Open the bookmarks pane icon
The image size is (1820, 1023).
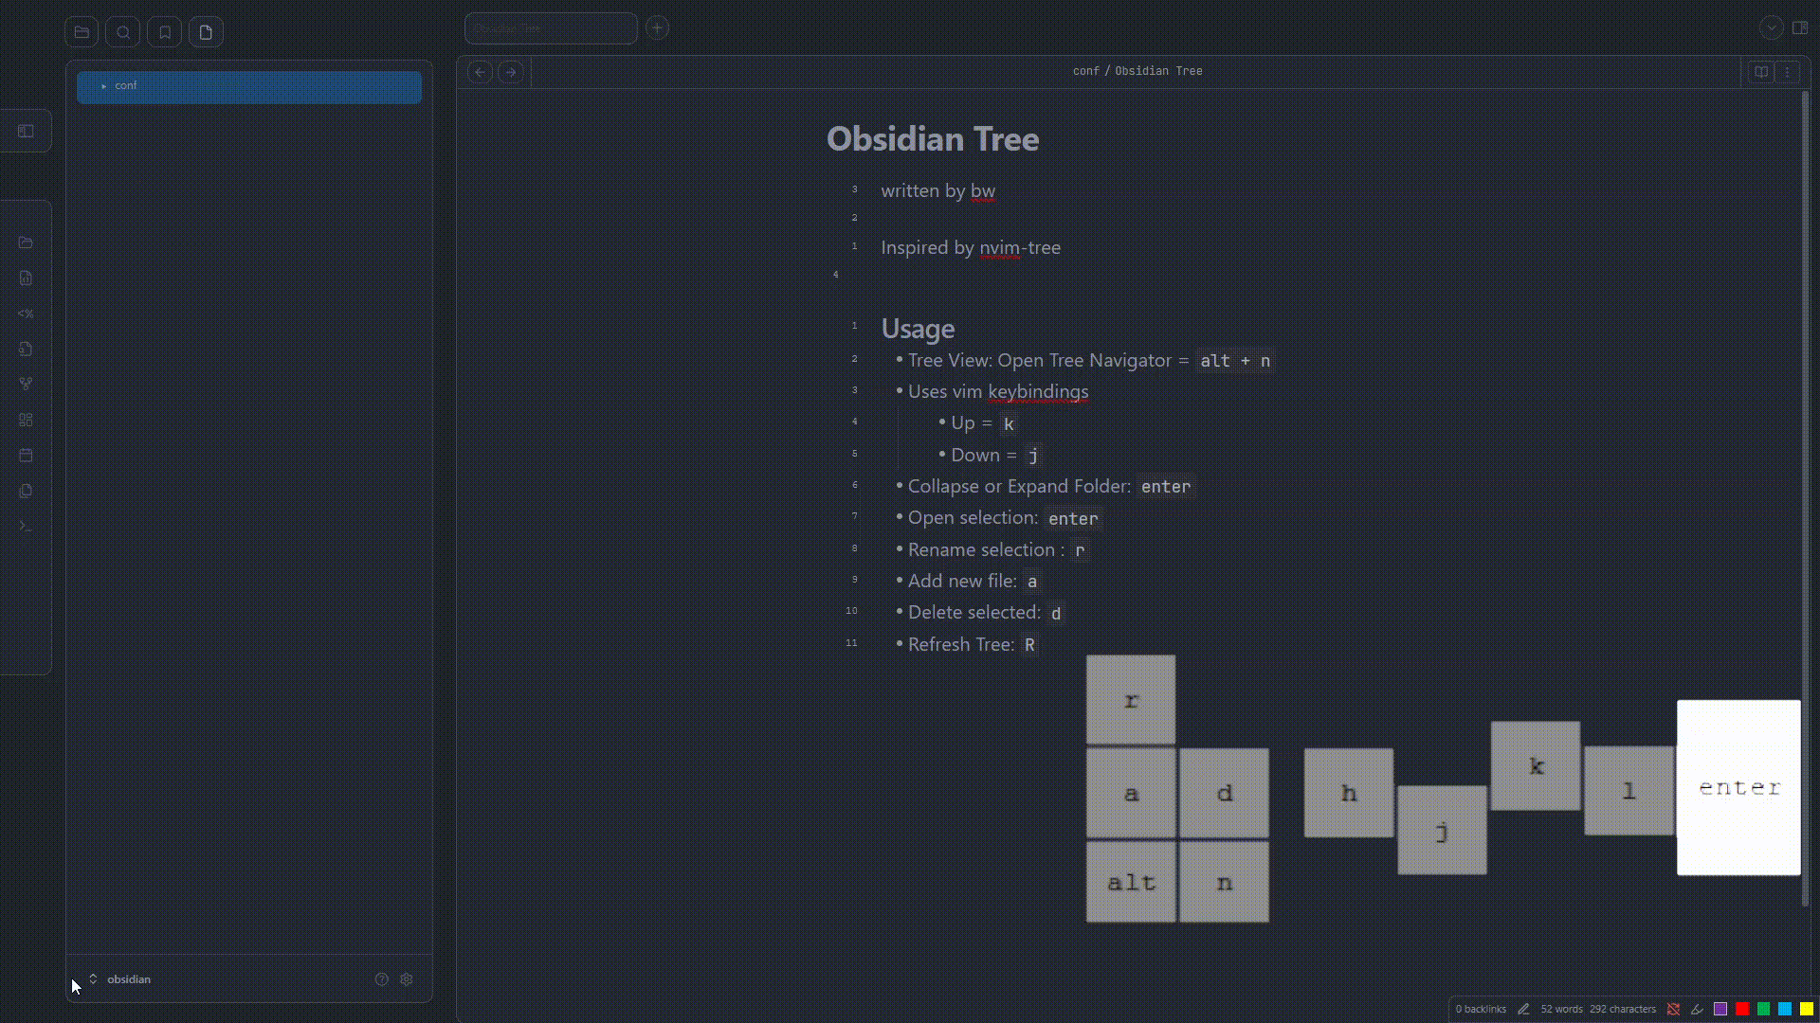[x=165, y=32]
